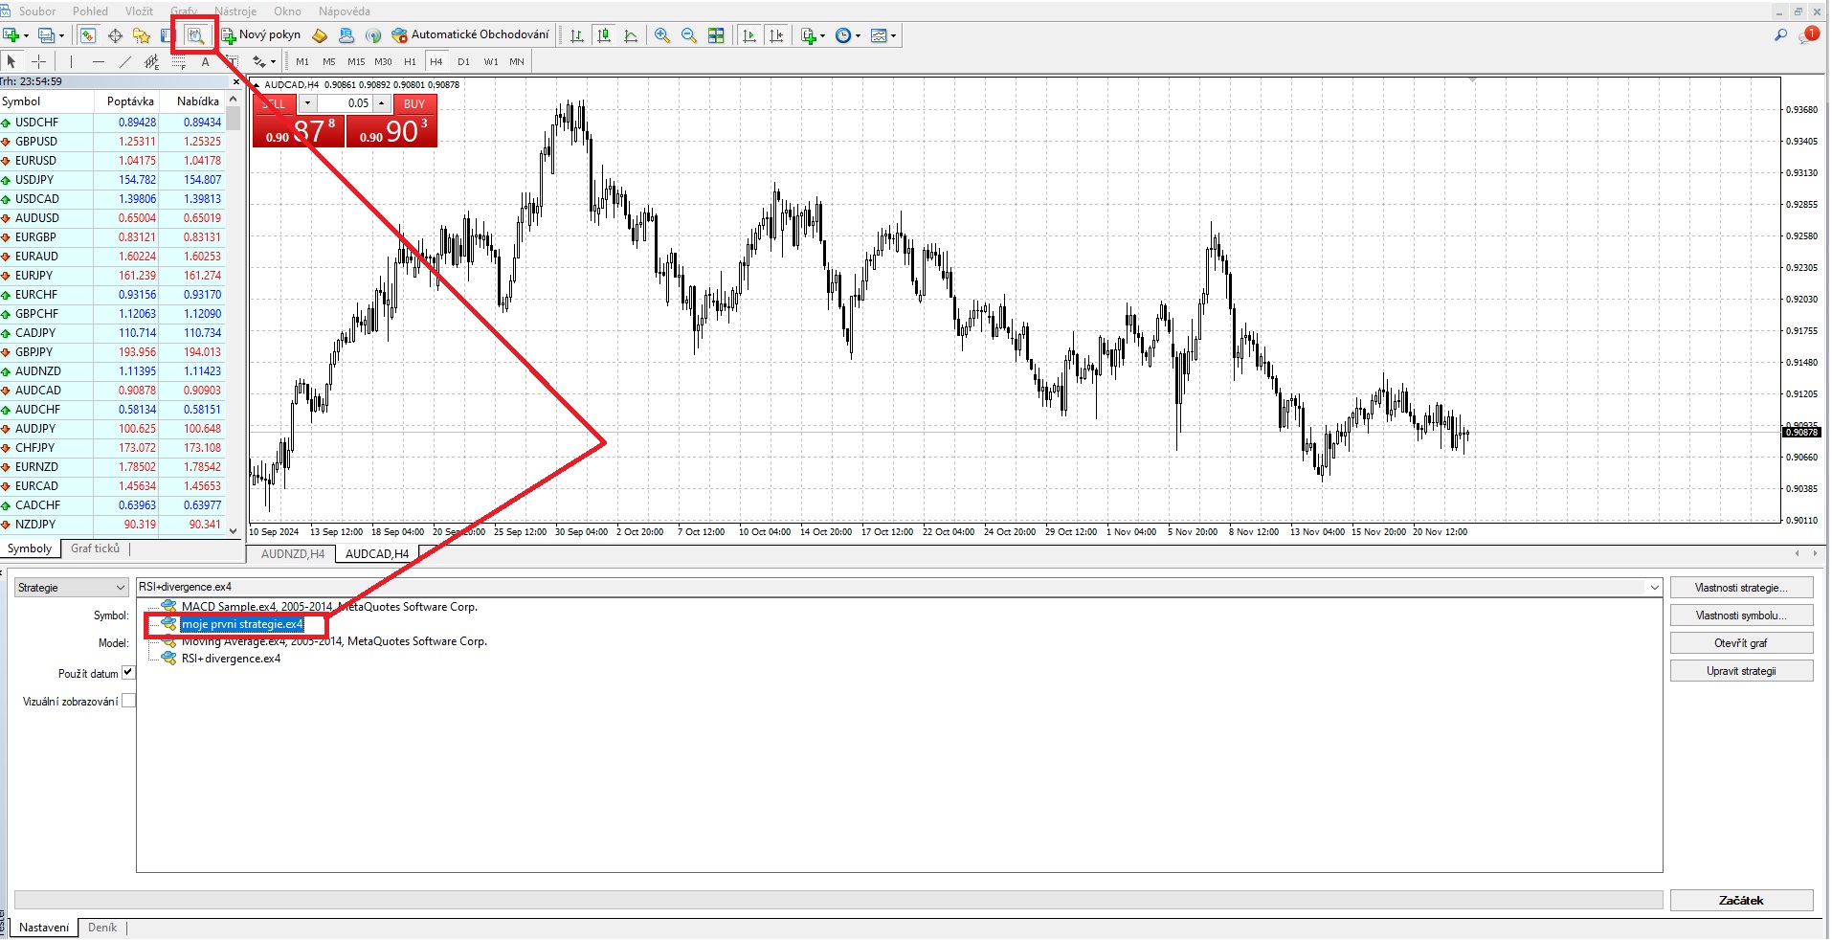Open the trade volume 0.05 dropdown
The width and height of the screenshot is (1832, 940).
(307, 103)
